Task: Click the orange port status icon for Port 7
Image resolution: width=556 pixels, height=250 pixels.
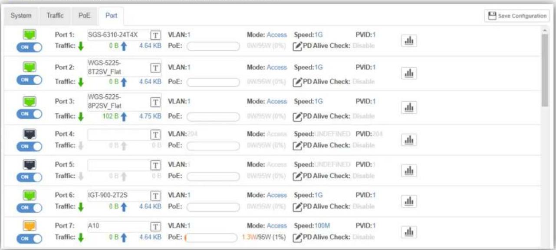Action: (29, 225)
